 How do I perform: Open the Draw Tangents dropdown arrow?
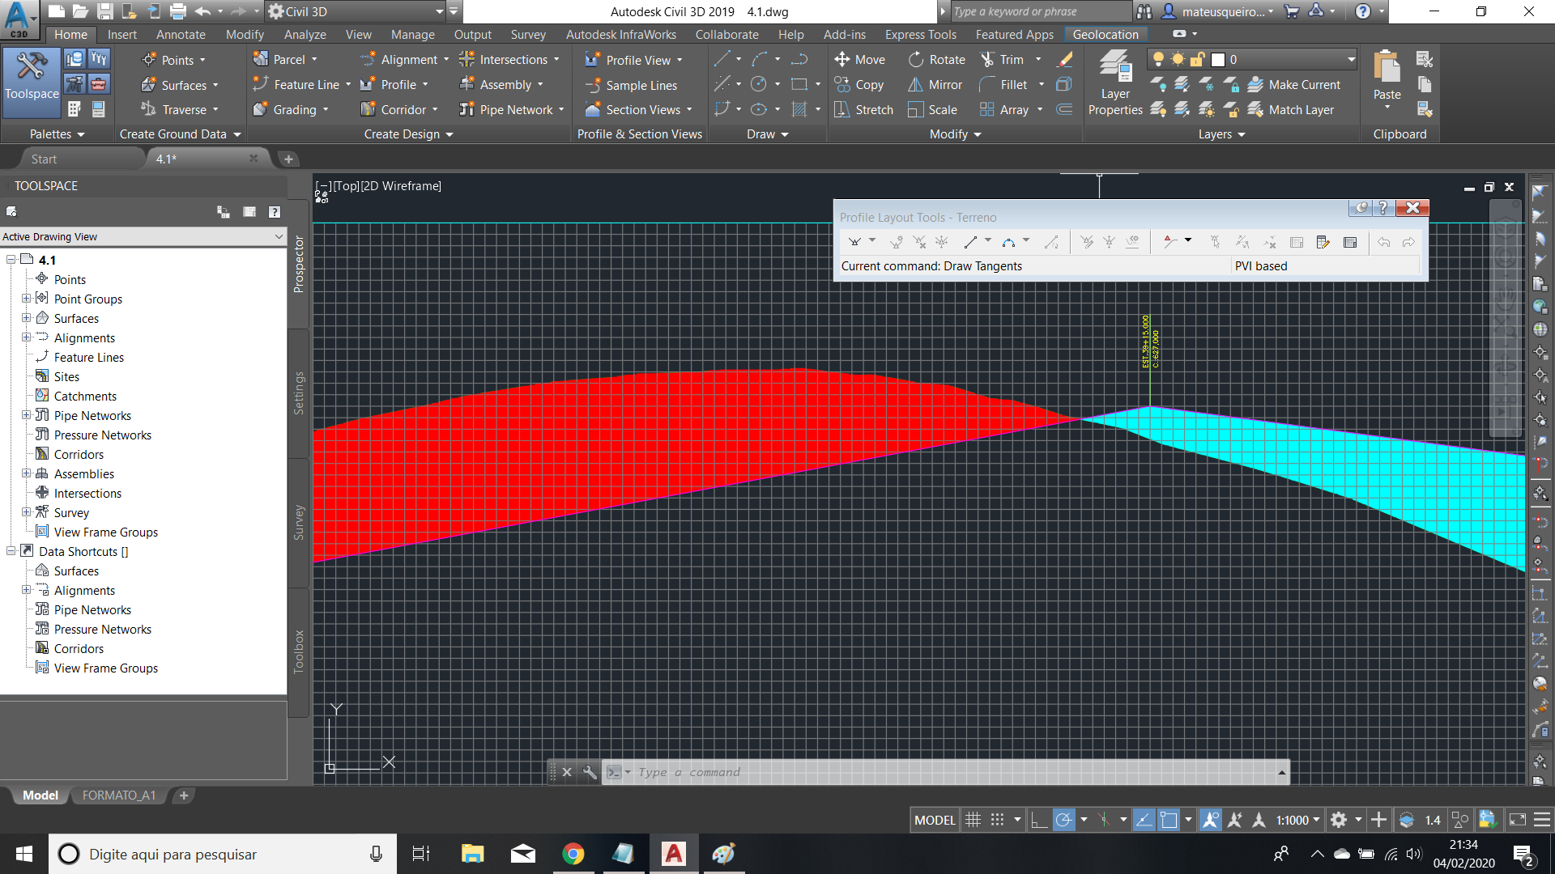[871, 241]
